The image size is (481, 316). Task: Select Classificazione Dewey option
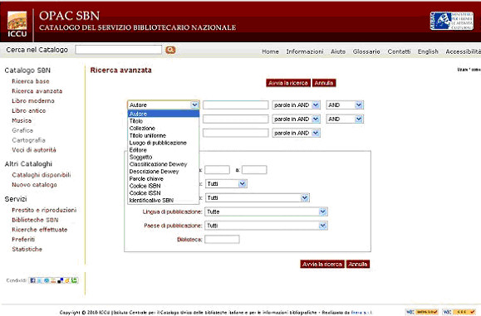163,164
